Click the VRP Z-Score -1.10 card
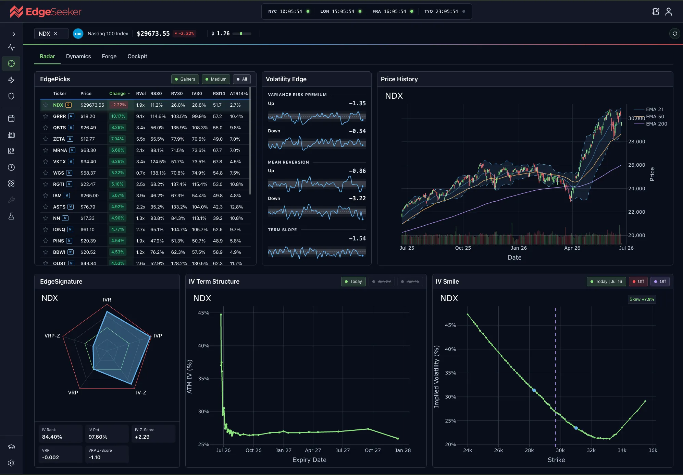 pos(107,454)
